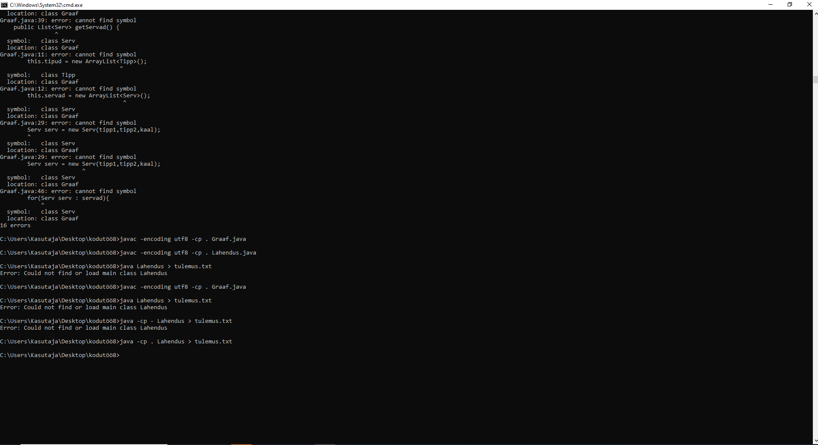Click the "public List<Serv> getServad()" line
Image resolution: width=818 pixels, height=445 pixels.
[66, 27]
